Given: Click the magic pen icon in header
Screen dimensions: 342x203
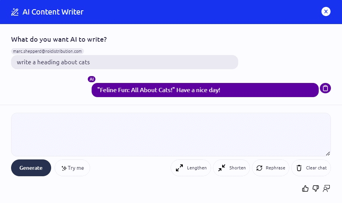Looking at the screenshot, I should coord(15,12).
